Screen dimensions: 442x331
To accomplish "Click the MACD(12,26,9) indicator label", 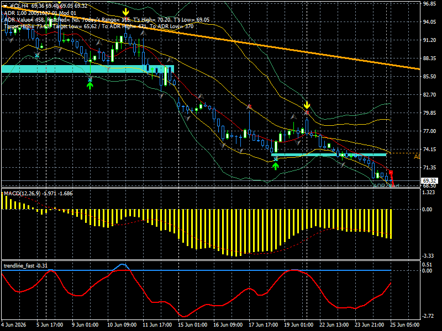I will click(x=38, y=194).
